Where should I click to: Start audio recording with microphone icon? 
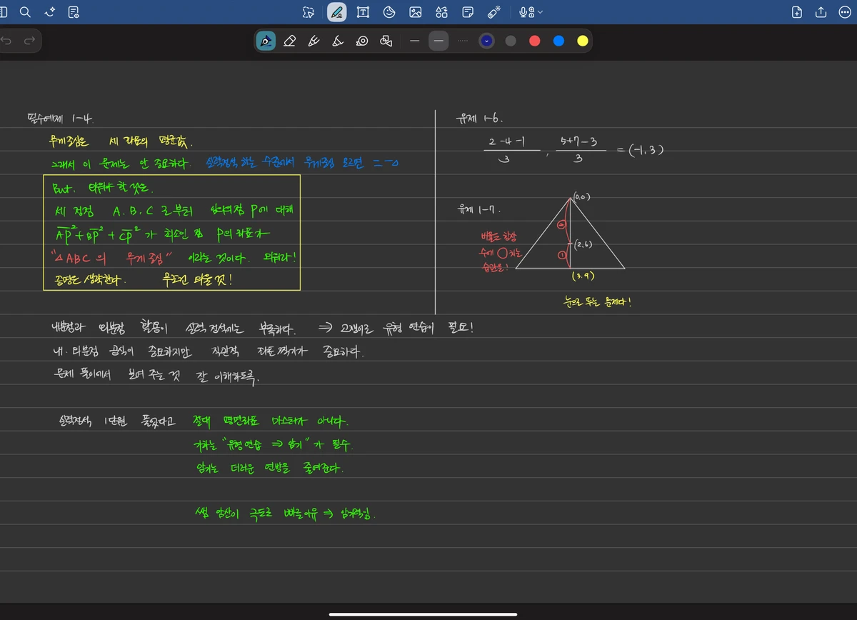coord(527,12)
